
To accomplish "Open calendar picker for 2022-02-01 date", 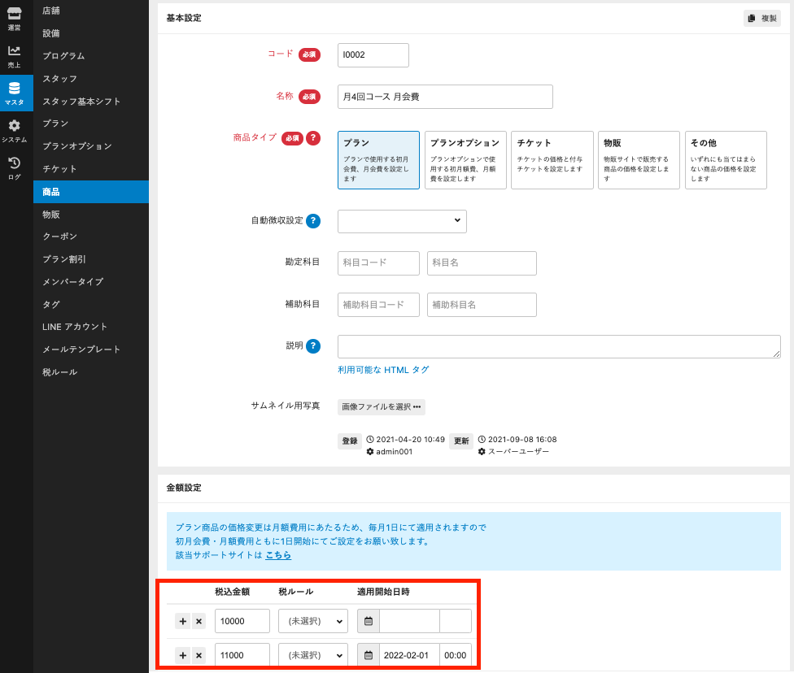I will coord(369,655).
